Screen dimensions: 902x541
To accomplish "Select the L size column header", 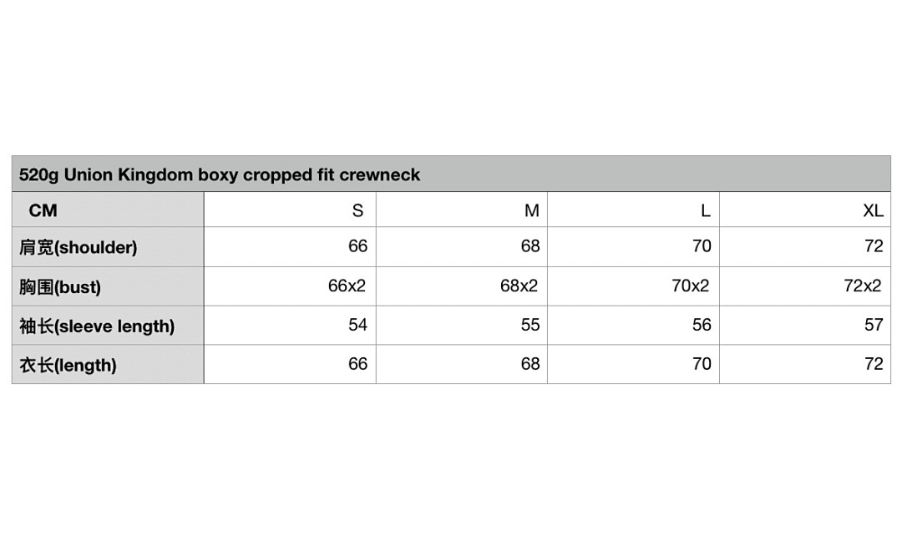I will tap(633, 210).
